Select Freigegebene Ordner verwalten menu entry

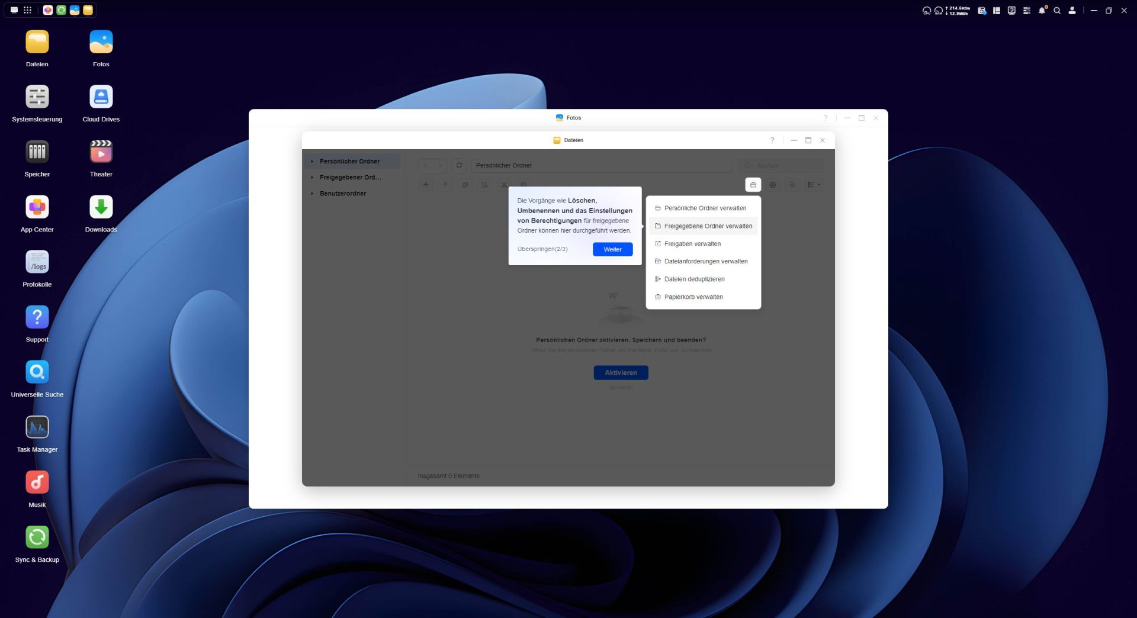(x=708, y=226)
